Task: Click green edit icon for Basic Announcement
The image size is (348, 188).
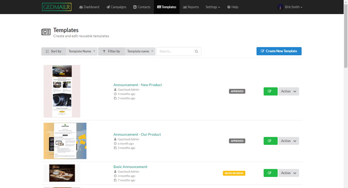Action: pos(270,173)
